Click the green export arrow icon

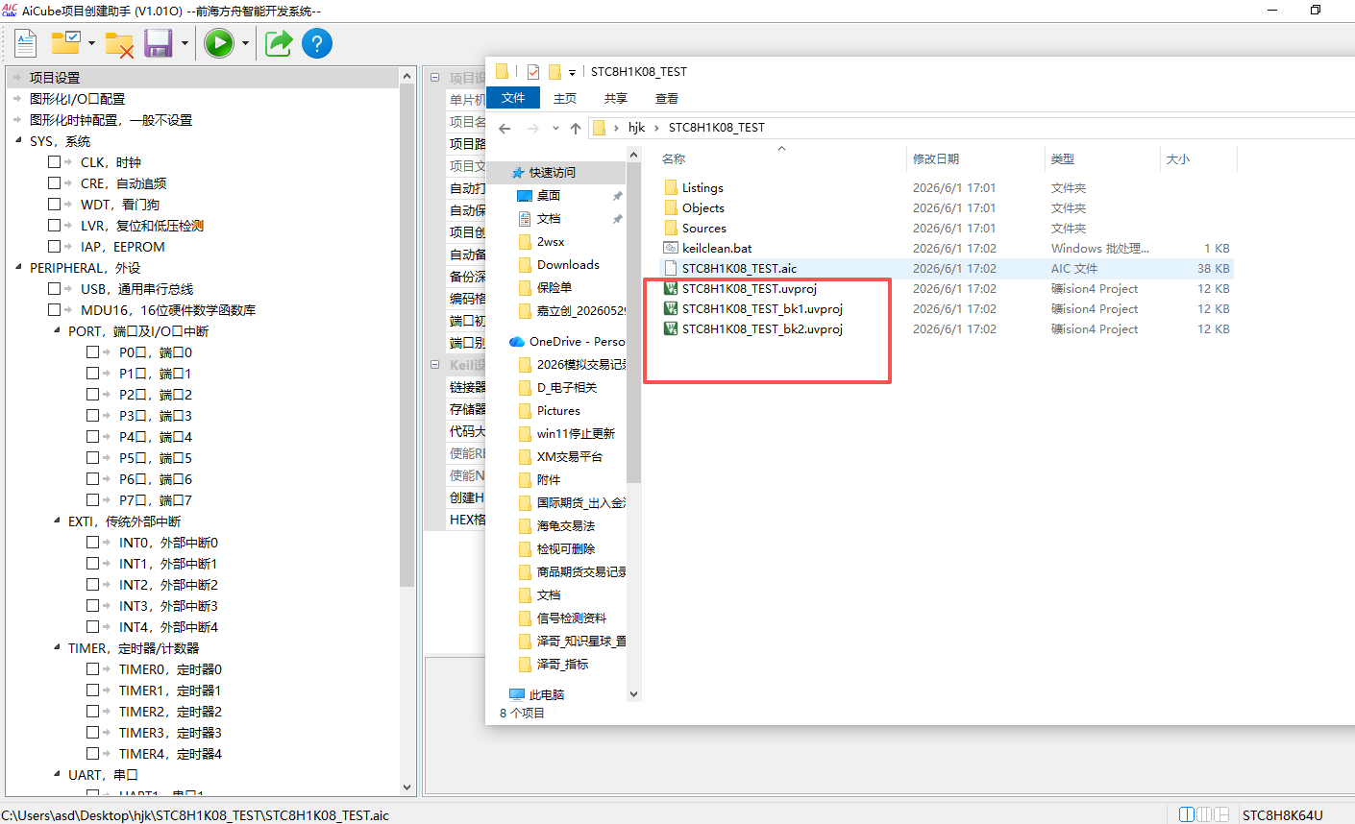pos(279,43)
